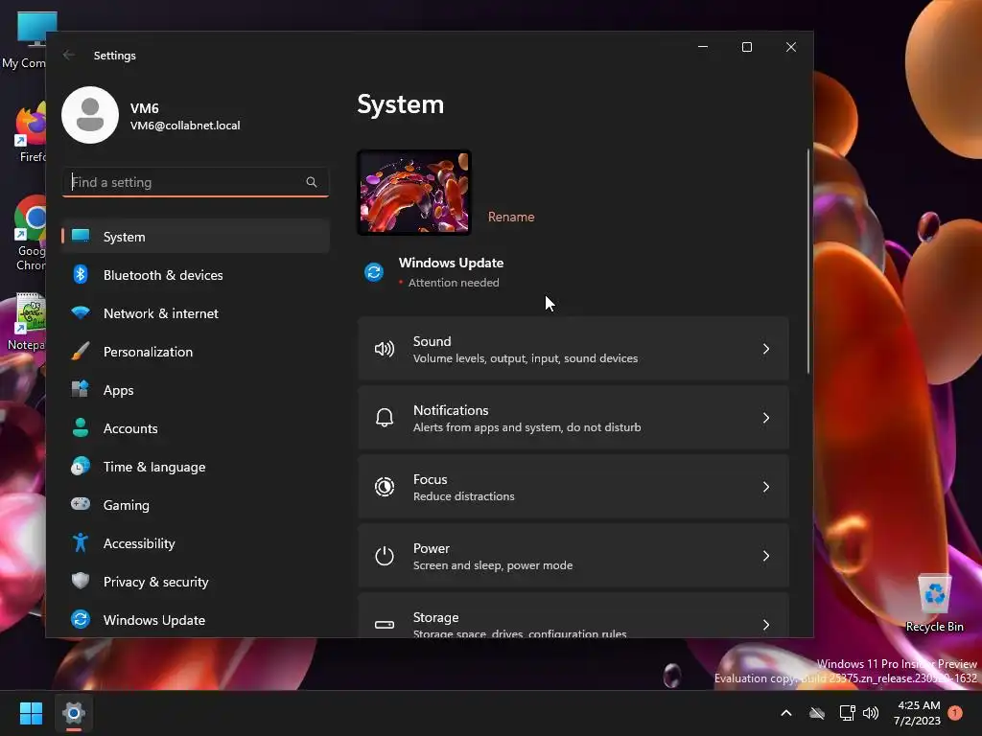Image resolution: width=982 pixels, height=736 pixels.
Task: Click the taskbar clock and date
Action: (x=918, y=713)
